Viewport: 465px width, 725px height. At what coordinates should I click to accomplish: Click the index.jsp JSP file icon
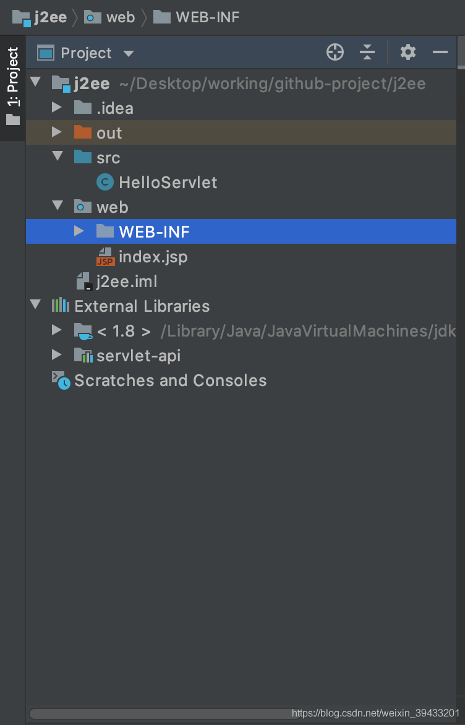point(105,257)
